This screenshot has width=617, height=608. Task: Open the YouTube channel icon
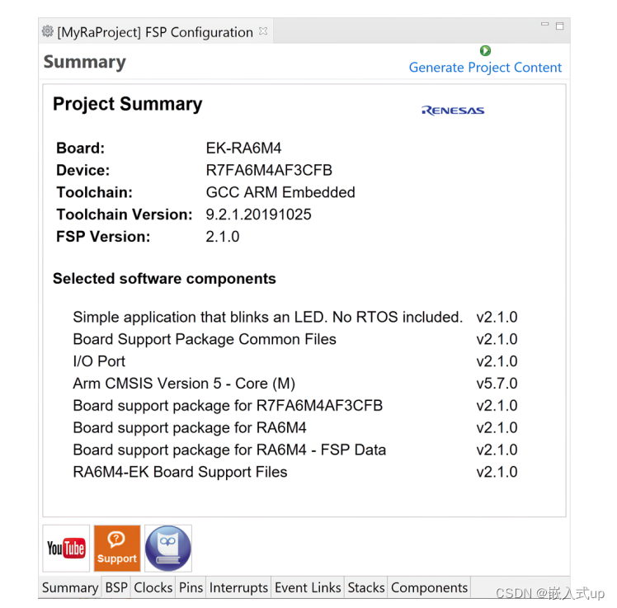66,548
